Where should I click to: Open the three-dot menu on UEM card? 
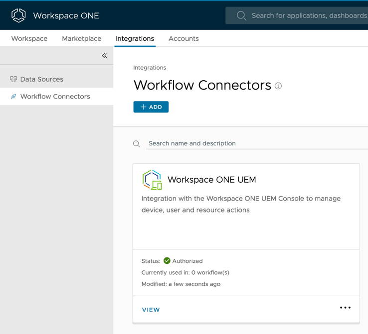tap(345, 308)
